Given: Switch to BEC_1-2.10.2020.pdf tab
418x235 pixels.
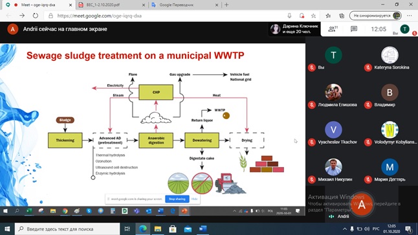Looking at the screenshot, I should (x=111, y=5).
